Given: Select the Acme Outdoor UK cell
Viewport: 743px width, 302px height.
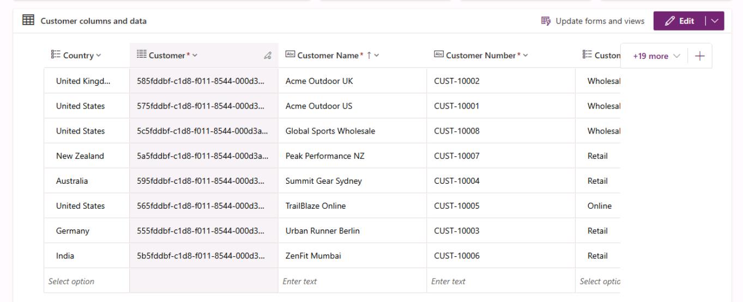Looking at the screenshot, I should point(353,81).
